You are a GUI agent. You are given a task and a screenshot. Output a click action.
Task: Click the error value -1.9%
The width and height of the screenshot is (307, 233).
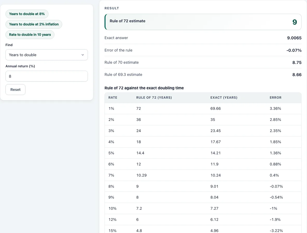(275, 220)
